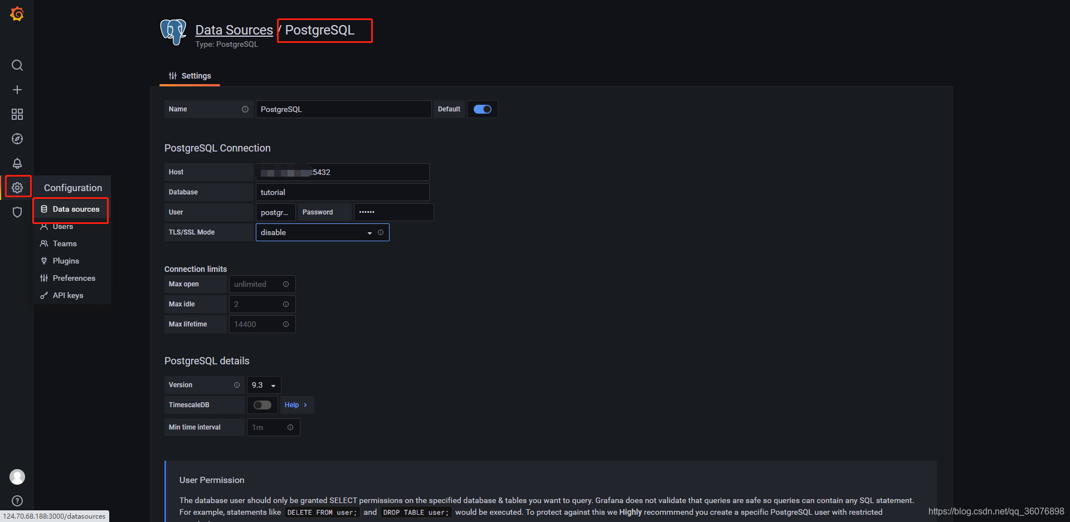Click the Max idle input field
This screenshot has width=1070, height=522.
(262, 304)
